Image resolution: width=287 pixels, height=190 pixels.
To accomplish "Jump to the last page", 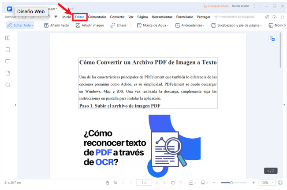I will (165, 183).
